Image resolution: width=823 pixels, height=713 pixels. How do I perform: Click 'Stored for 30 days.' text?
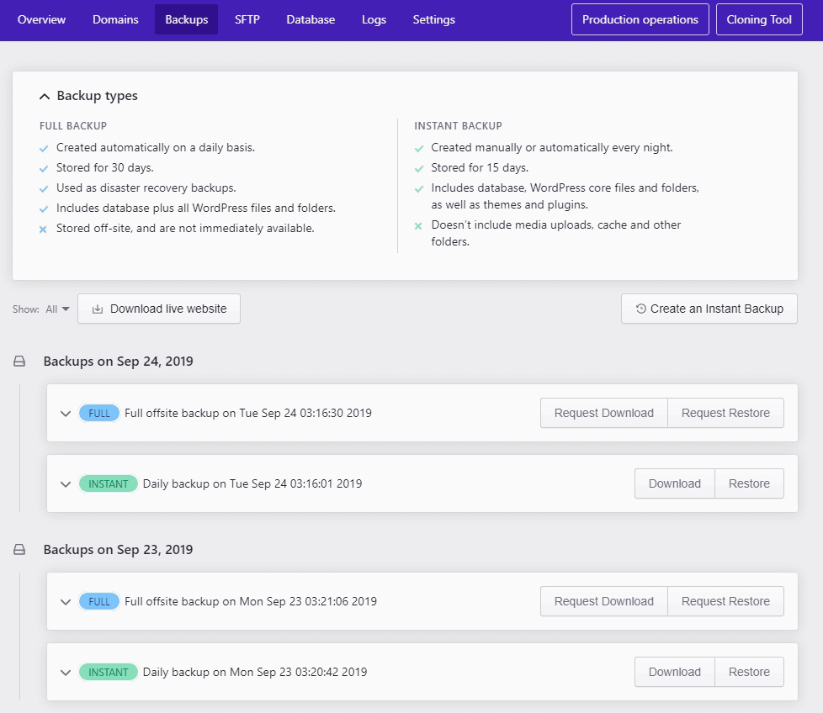pyautogui.click(x=105, y=168)
